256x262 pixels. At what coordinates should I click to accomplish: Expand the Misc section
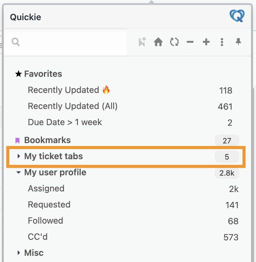(19, 253)
